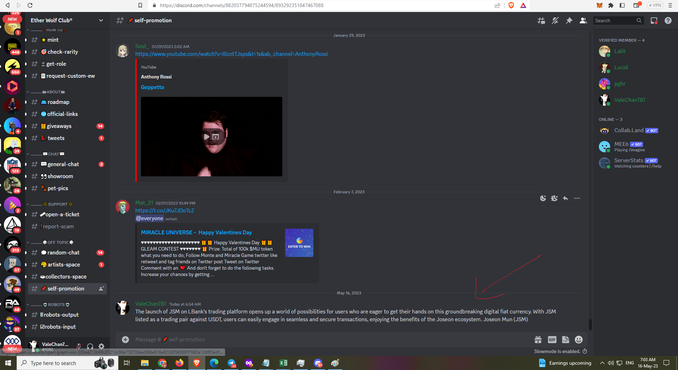Image resolution: width=678 pixels, height=370 pixels.
Task: Bookmark this page in the address bar
Action: pyautogui.click(x=140, y=5)
